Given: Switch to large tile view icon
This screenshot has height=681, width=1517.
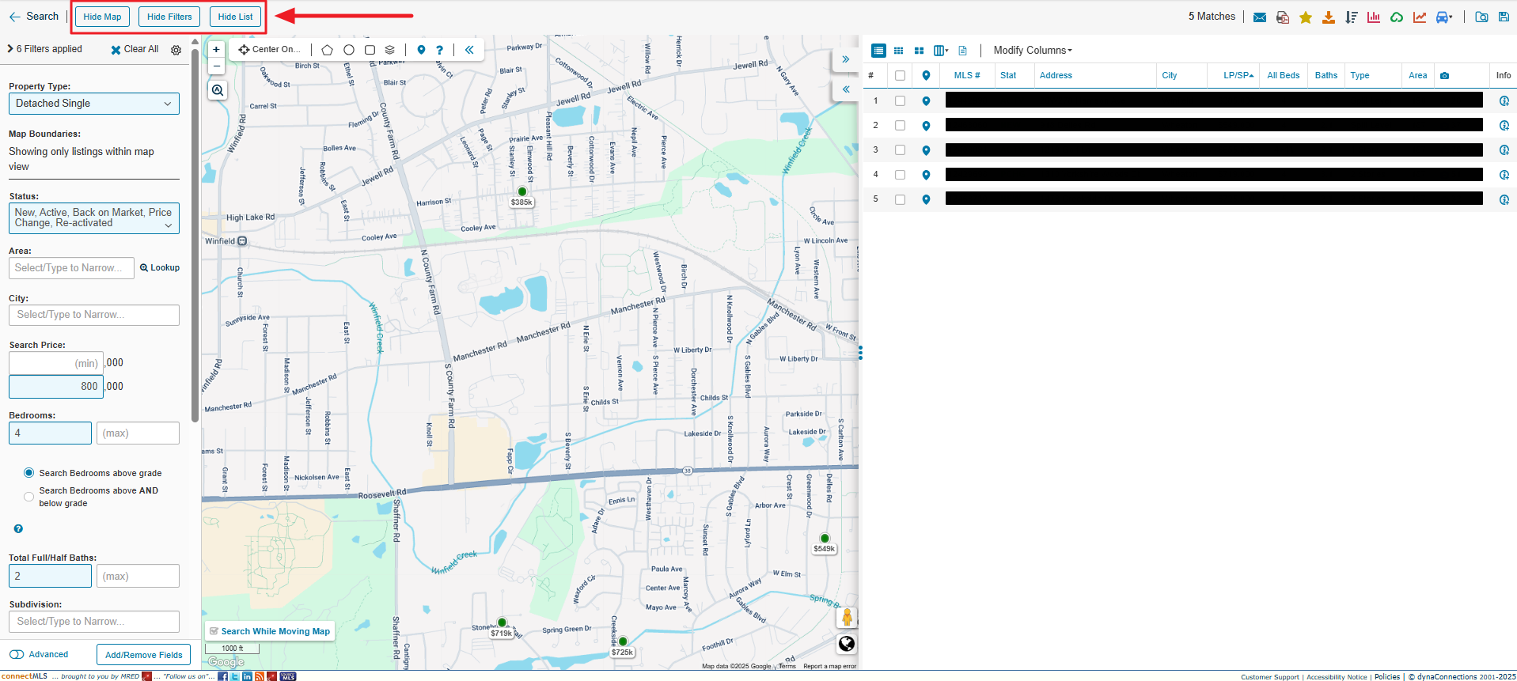Looking at the screenshot, I should tap(919, 51).
